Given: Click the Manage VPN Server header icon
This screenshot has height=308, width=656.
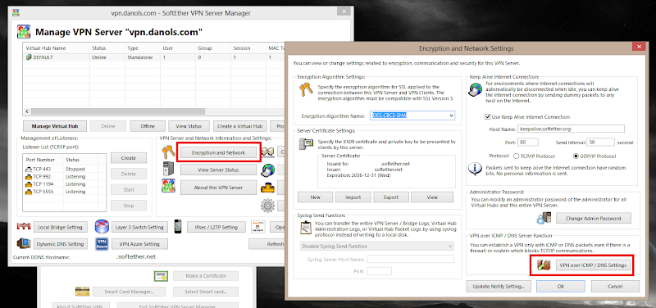Looking at the screenshot, I should (x=24, y=32).
